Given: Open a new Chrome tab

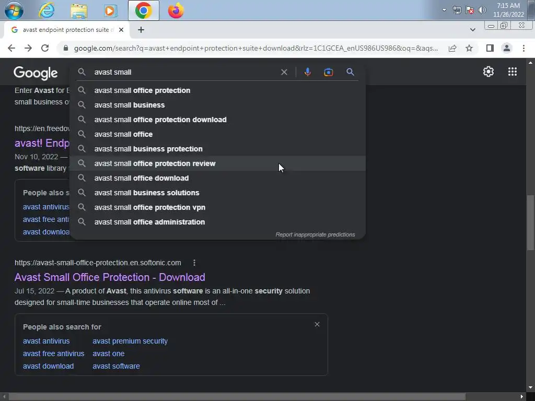Looking at the screenshot, I should point(141,30).
